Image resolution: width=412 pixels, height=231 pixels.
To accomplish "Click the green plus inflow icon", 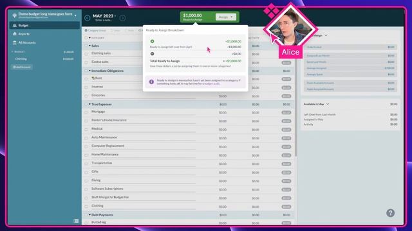I will (152, 41).
